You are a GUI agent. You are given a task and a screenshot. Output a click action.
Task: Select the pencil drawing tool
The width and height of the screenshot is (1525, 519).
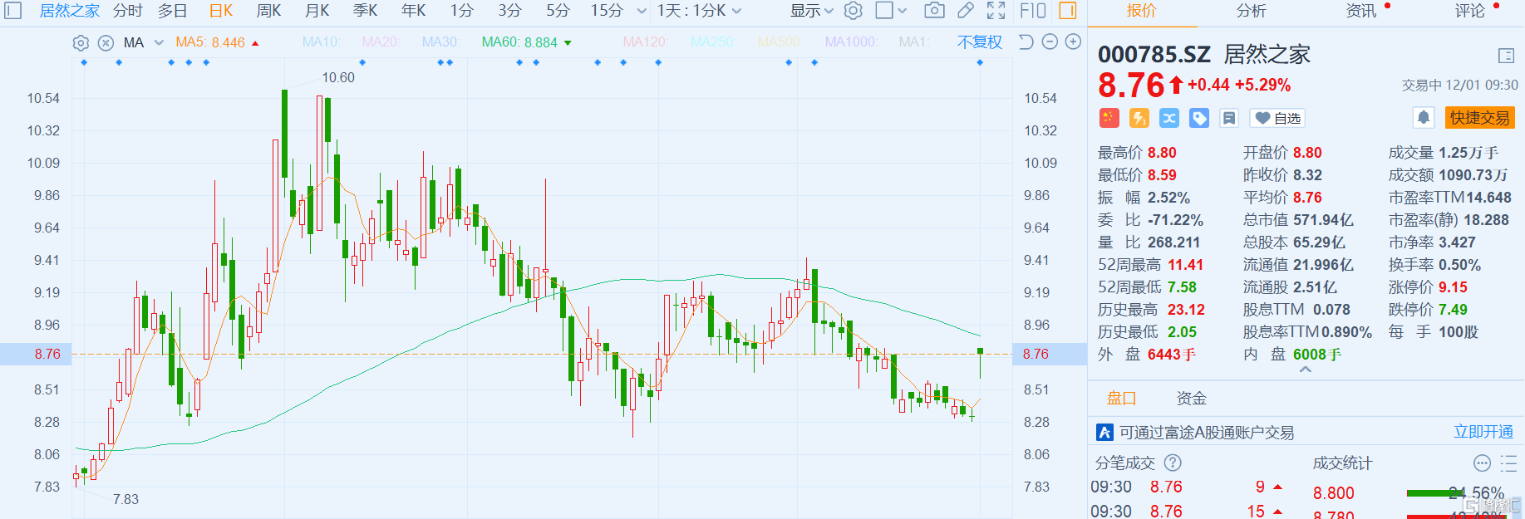tap(966, 11)
